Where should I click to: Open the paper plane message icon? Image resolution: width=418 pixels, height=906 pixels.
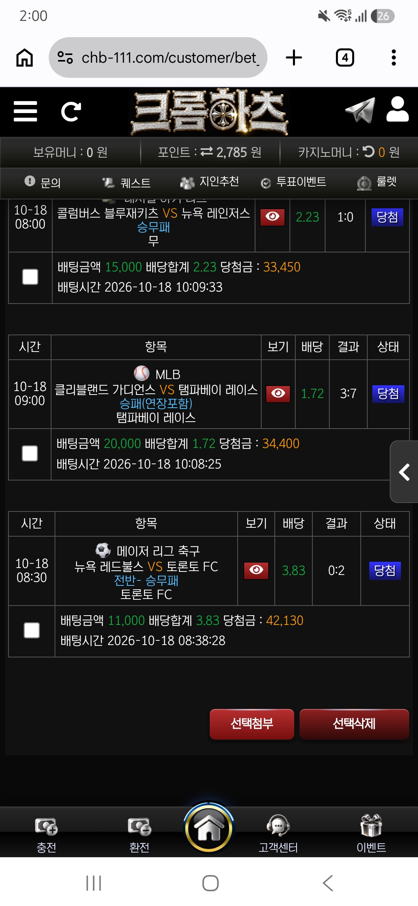click(360, 110)
